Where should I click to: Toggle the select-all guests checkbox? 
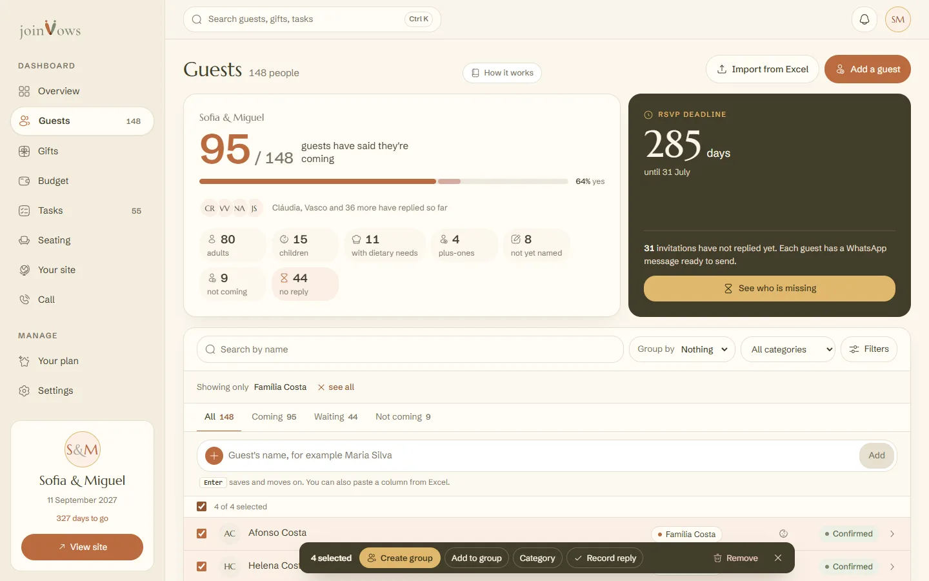[x=202, y=507]
